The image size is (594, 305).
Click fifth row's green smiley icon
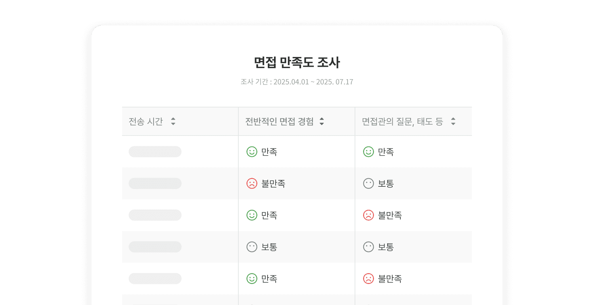click(252, 279)
